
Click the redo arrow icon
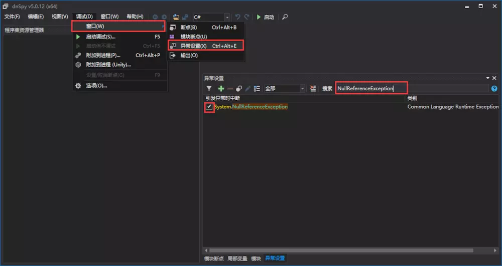coord(246,17)
